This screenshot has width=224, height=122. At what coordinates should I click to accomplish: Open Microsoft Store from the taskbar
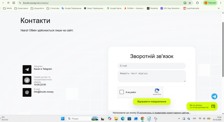[x=129, y=119]
